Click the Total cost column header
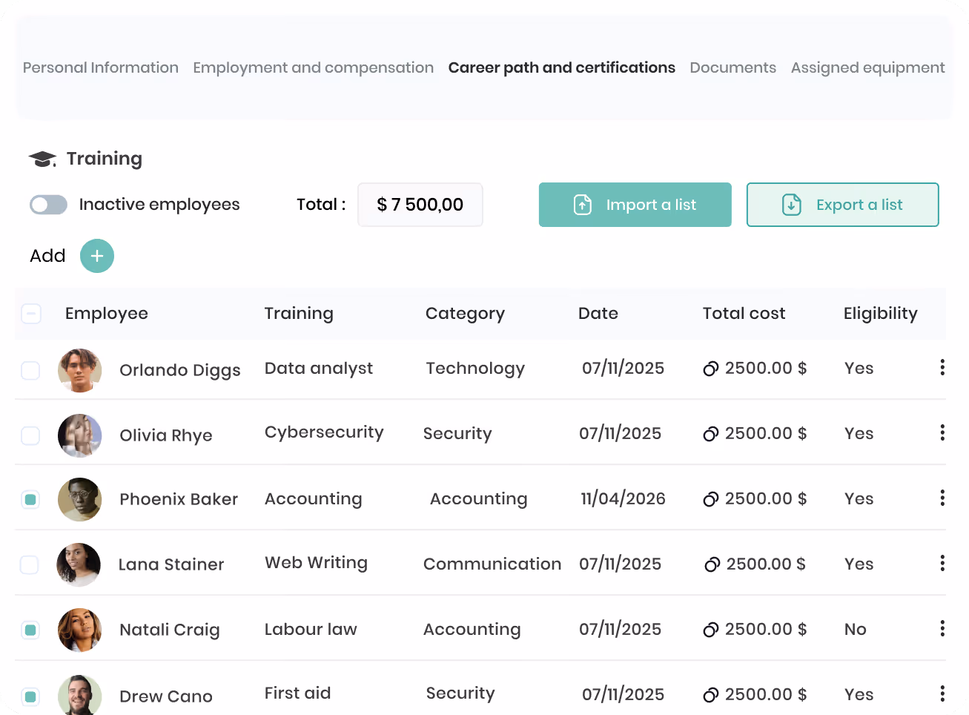Image resolution: width=969 pixels, height=715 pixels. 744,314
